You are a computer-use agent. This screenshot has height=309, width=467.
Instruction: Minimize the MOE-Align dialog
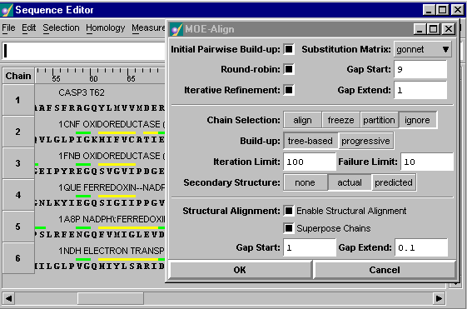tap(420, 29)
